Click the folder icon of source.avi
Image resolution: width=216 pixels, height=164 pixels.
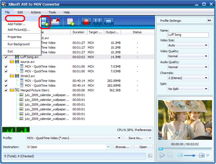12,62
